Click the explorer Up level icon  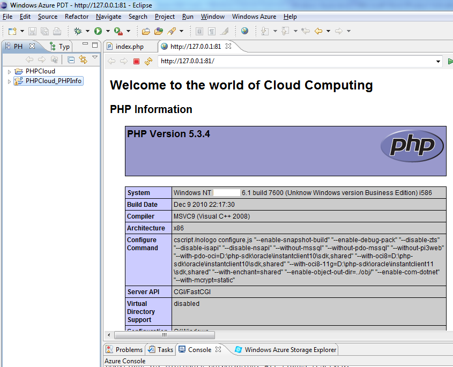tap(54, 60)
